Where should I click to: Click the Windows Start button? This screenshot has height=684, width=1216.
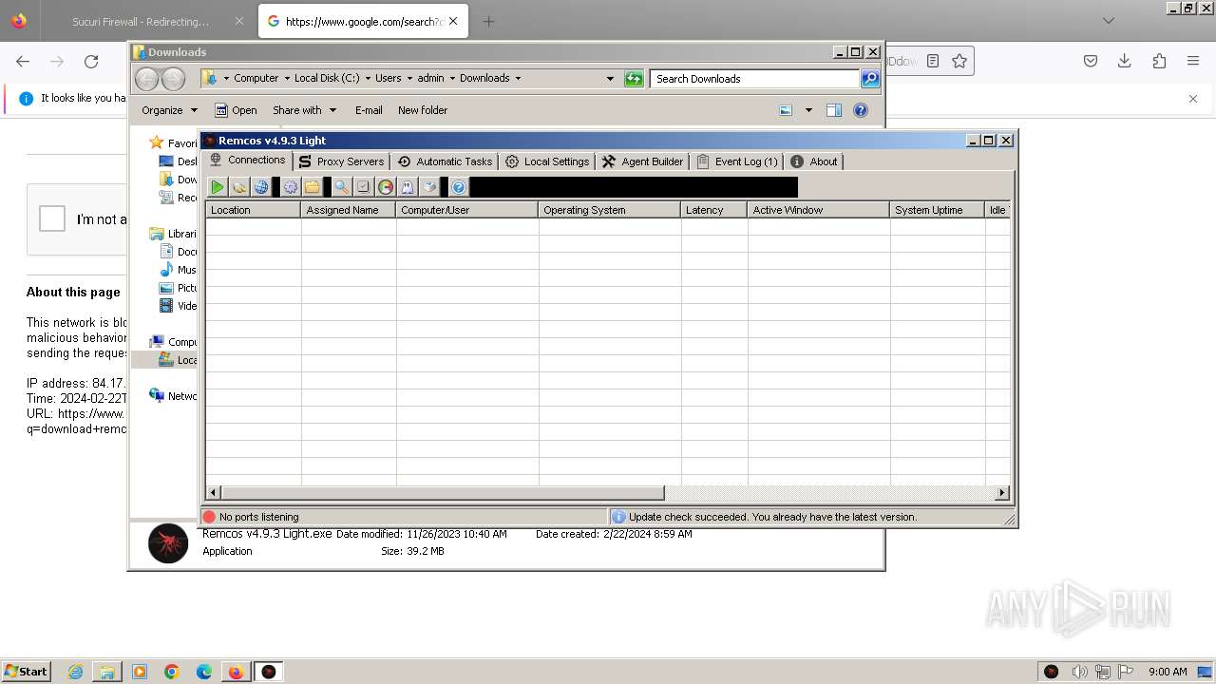(26, 671)
